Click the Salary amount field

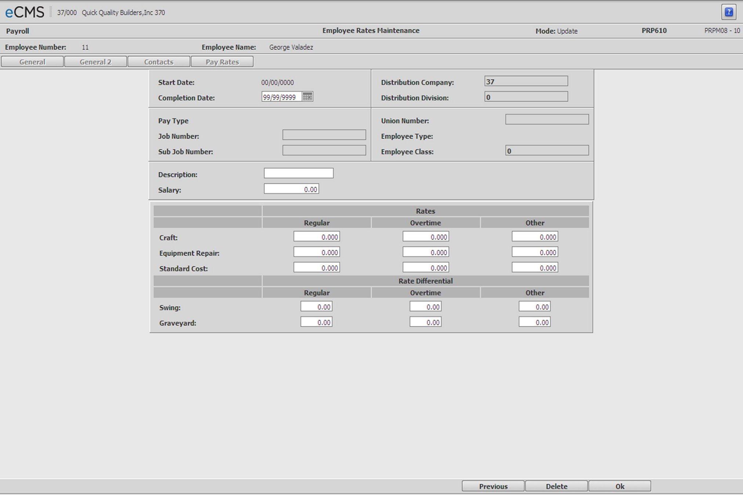coord(291,189)
